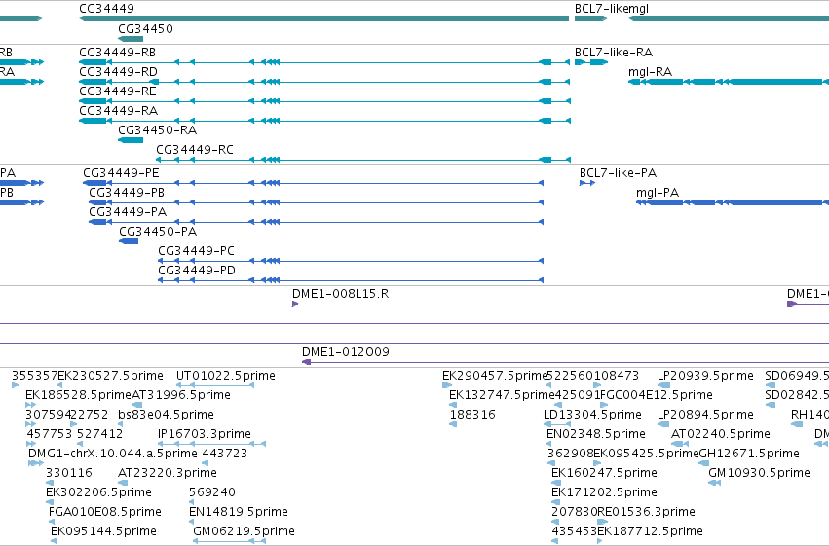The height and width of the screenshot is (546, 829).
Task: Open EST LD13304.5prime
Action: tap(592, 415)
